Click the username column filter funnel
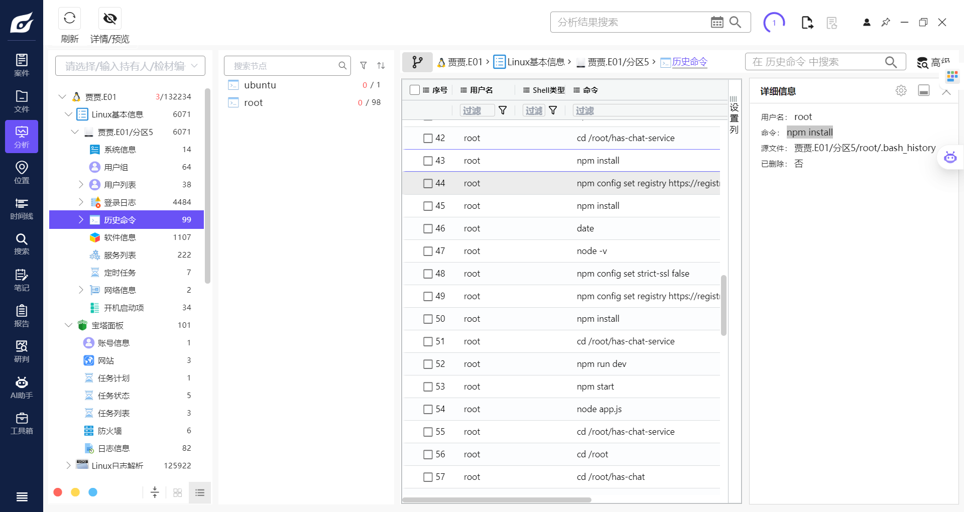The width and height of the screenshot is (964, 512). pos(503,110)
